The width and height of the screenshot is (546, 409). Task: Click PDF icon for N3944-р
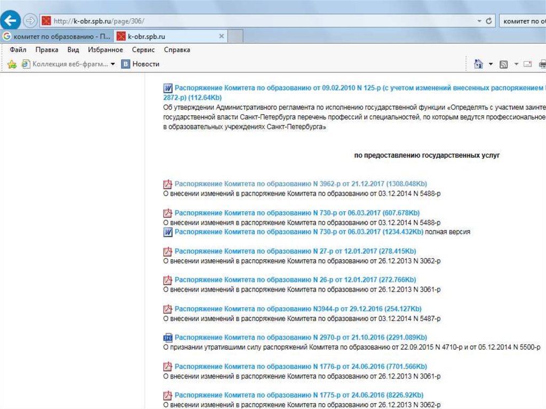pyautogui.click(x=168, y=309)
